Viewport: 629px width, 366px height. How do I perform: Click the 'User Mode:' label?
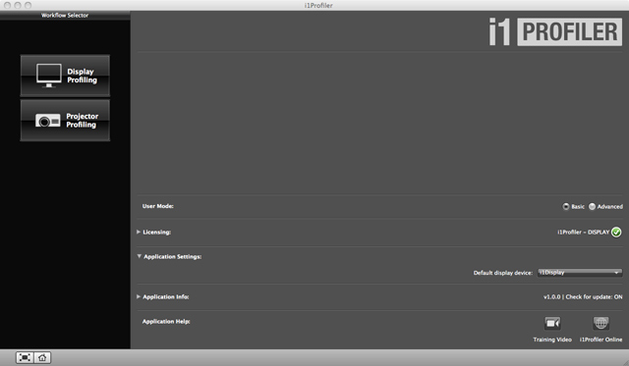tap(158, 206)
